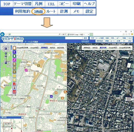Click the blue triangle marker near 世田谷4

(51, 96)
